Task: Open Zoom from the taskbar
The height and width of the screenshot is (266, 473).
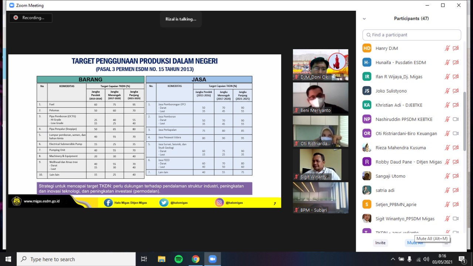Action: pyautogui.click(x=212, y=259)
